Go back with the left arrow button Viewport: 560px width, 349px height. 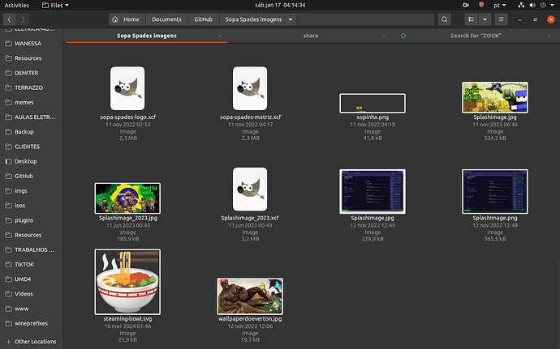[9, 19]
